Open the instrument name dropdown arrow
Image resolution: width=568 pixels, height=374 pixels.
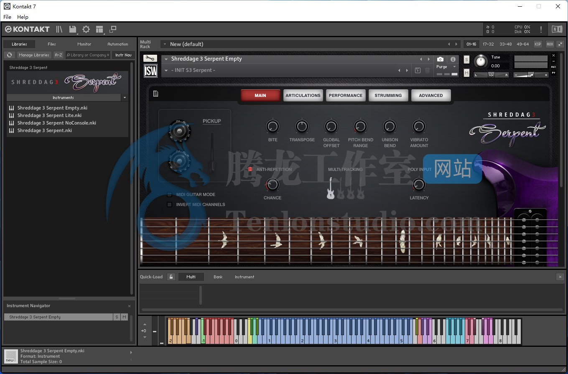166,59
